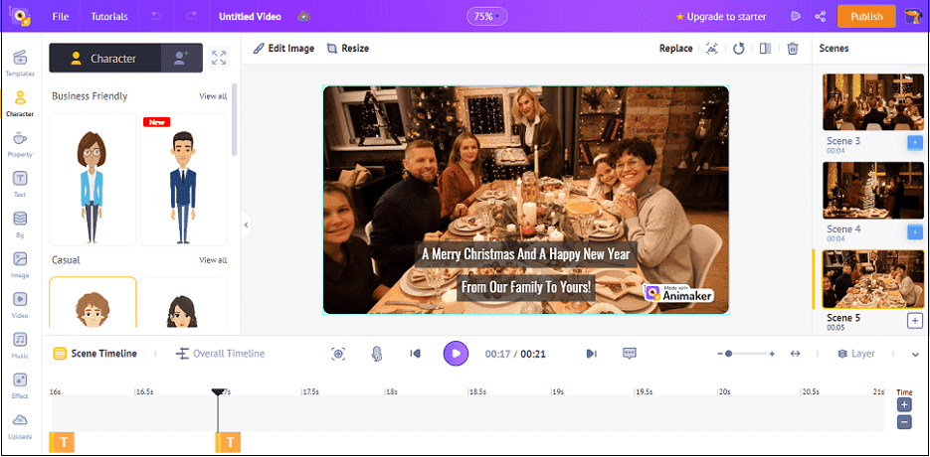Click the Untitled Video title field
Viewport: 930px width, 457px height.
click(x=250, y=17)
